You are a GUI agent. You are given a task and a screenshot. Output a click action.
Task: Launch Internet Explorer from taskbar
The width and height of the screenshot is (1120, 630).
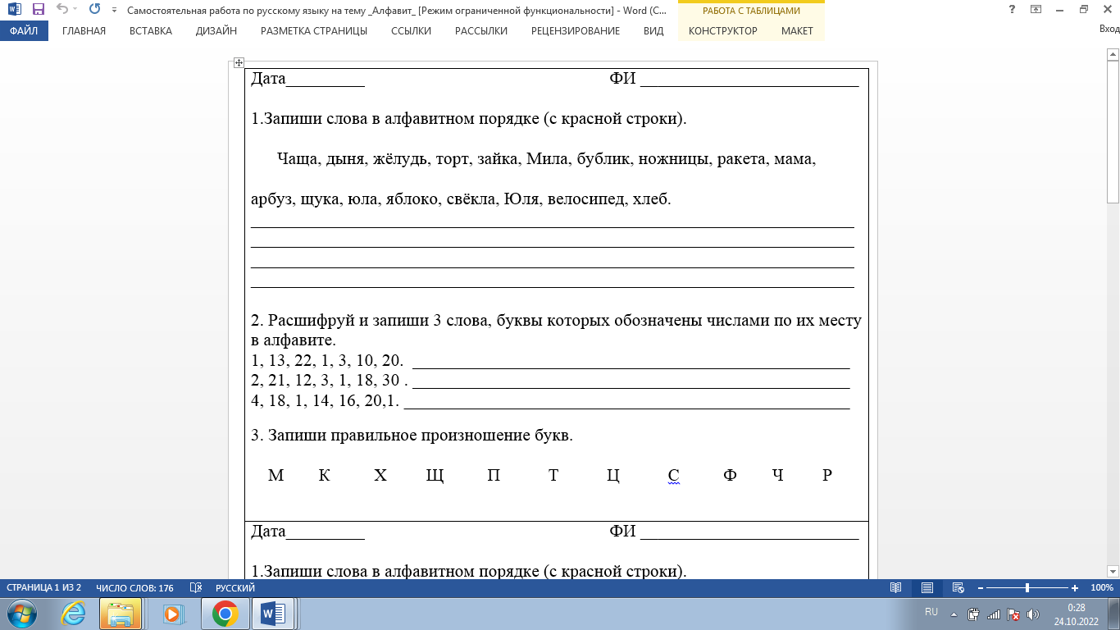click(x=73, y=614)
